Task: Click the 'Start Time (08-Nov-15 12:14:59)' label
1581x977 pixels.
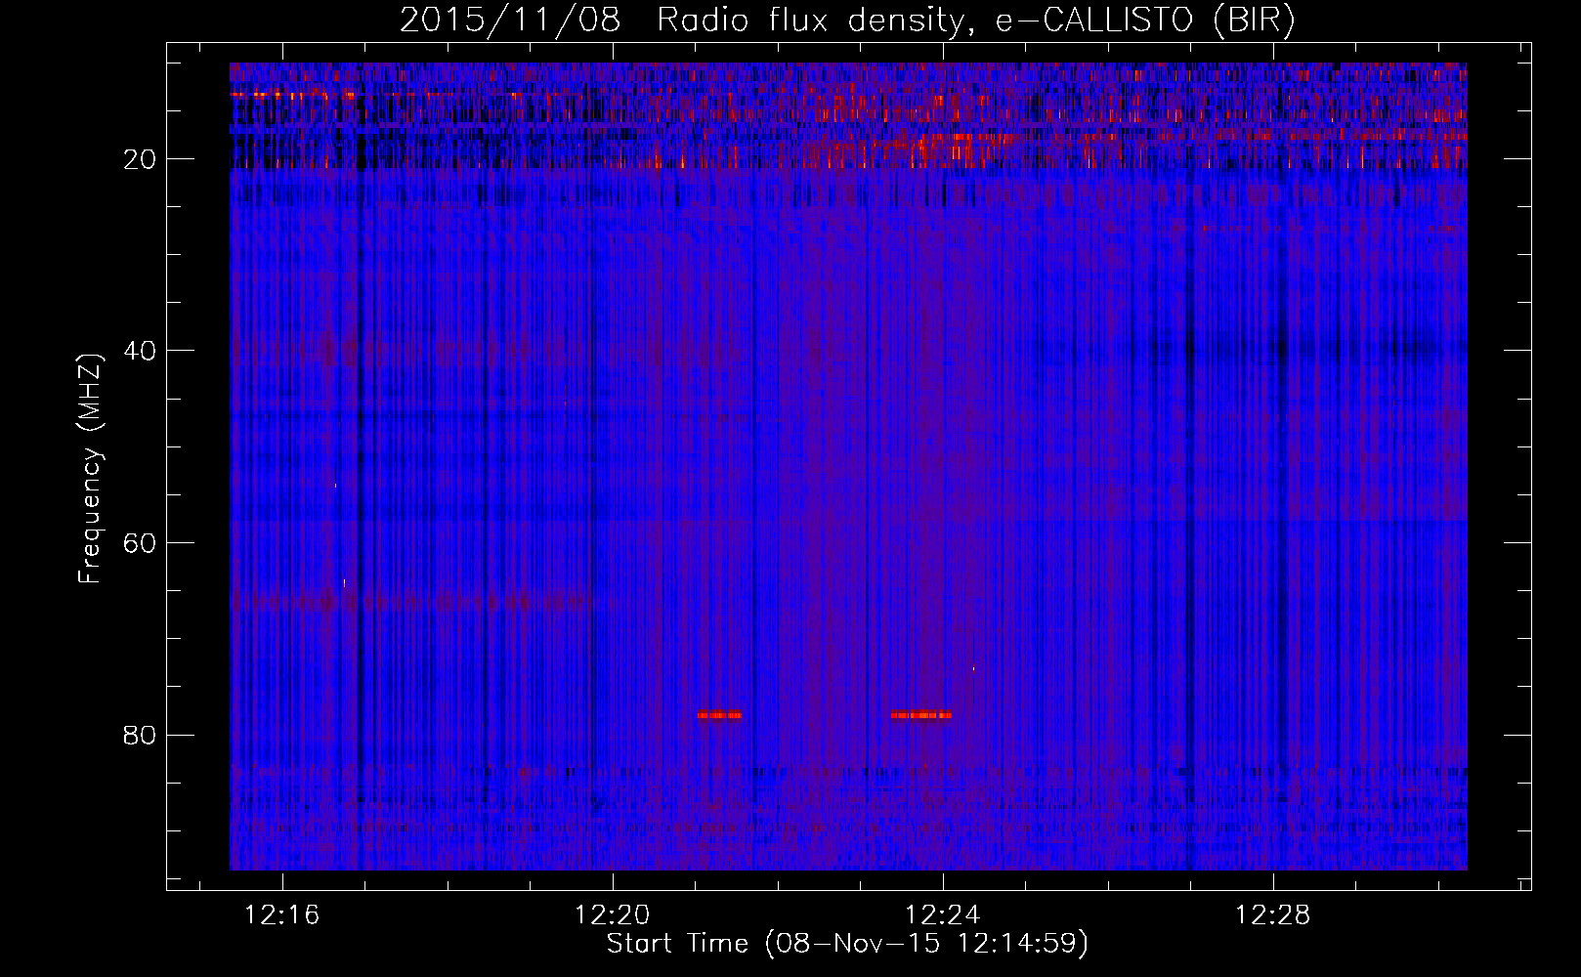Action: point(847,944)
